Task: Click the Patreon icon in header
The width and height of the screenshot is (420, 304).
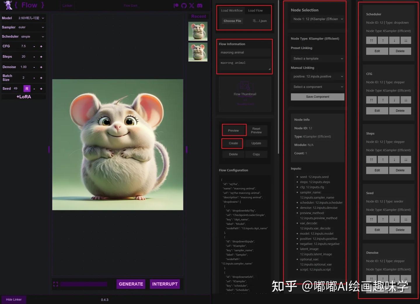Action: 176,6
